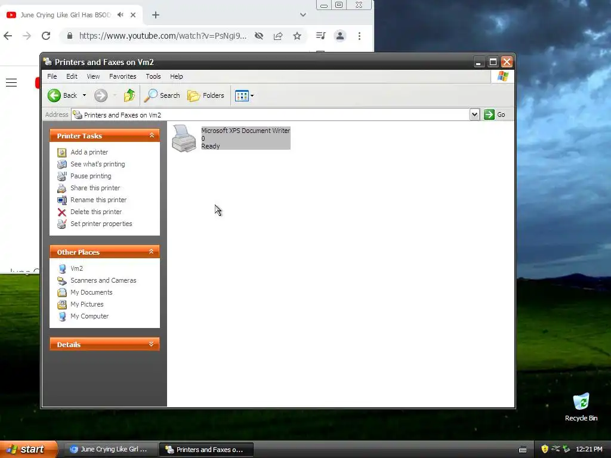611x458 pixels.
Task: Click the on-screen keyboard tray icon
Action: [x=523, y=450]
